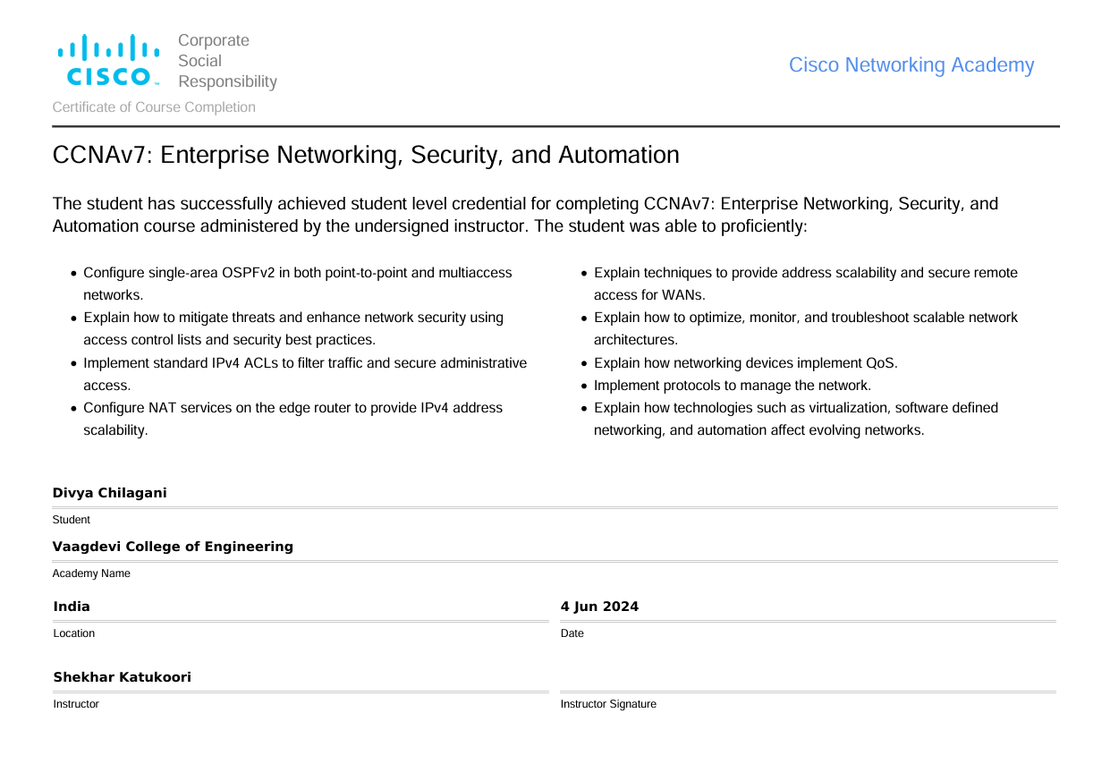Select the Corporate Social Responsibility text
1110x764 pixels.
227,61
